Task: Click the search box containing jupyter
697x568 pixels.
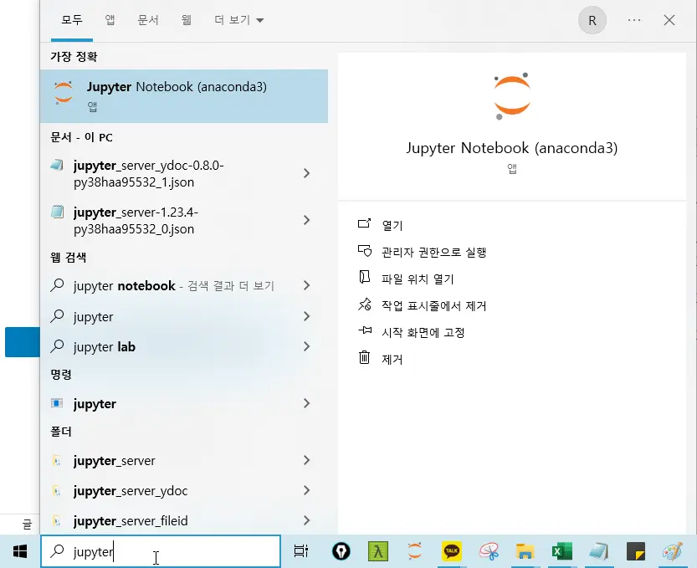Action: 161,551
